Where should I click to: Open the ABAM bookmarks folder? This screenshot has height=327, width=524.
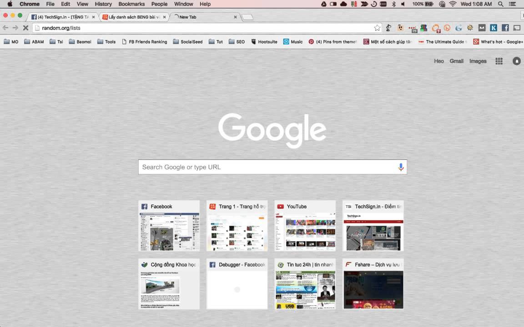pyautogui.click(x=34, y=42)
